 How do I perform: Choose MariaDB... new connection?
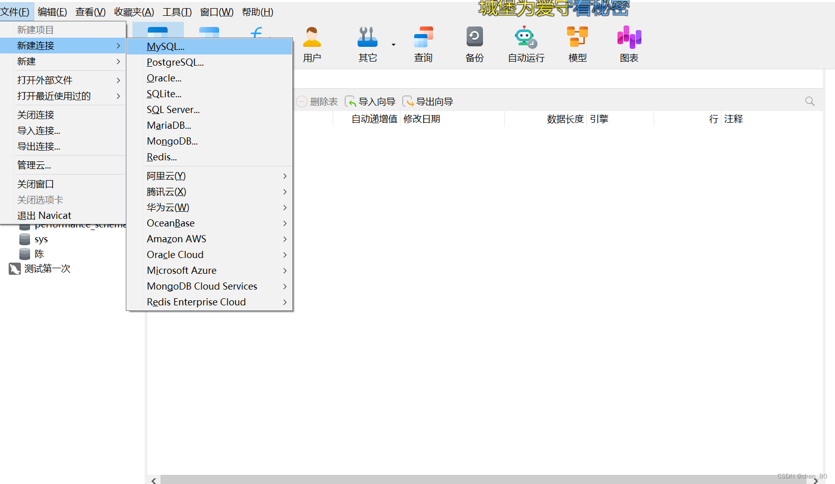click(209, 125)
